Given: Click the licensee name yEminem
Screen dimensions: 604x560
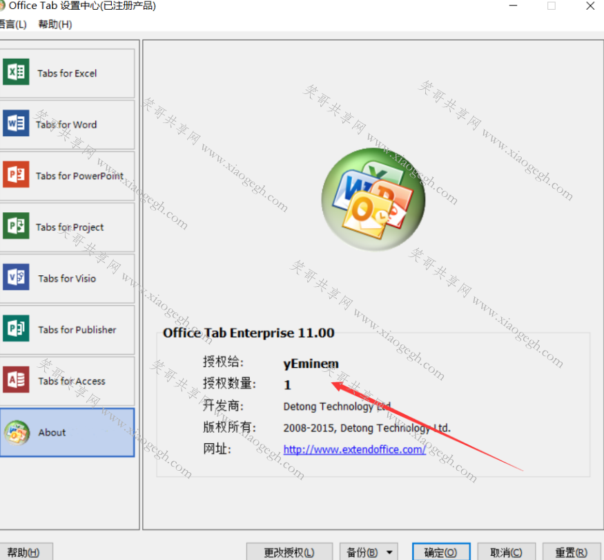Looking at the screenshot, I should (x=311, y=364).
